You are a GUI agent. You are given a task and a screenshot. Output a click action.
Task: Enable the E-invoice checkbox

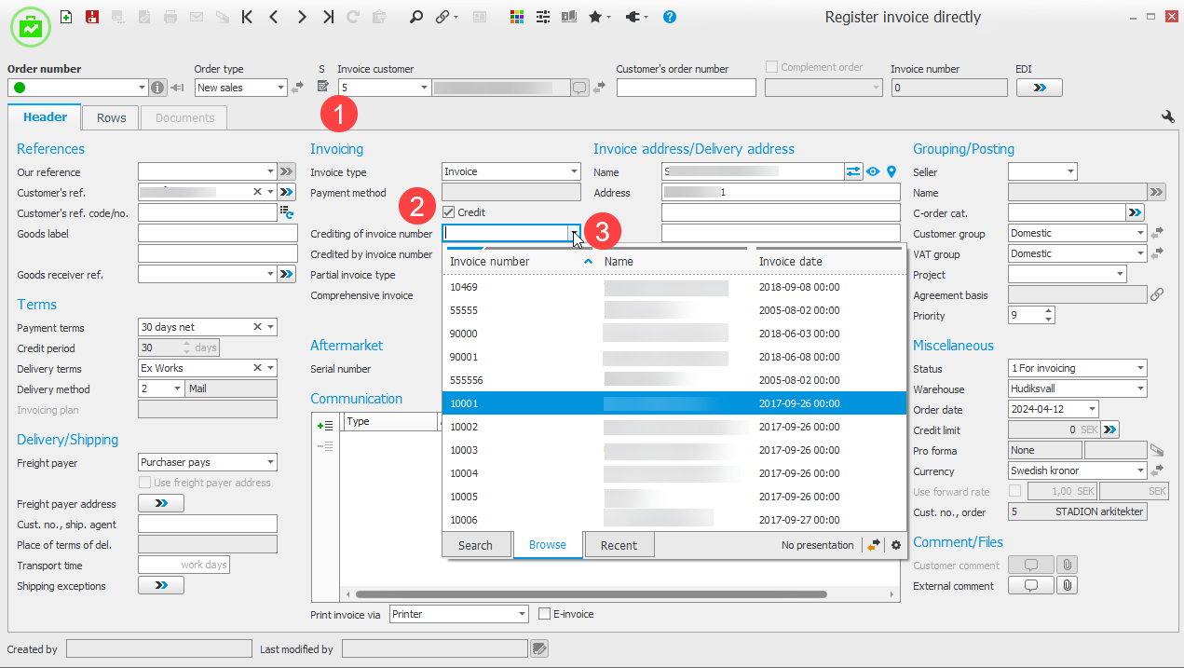[545, 614]
